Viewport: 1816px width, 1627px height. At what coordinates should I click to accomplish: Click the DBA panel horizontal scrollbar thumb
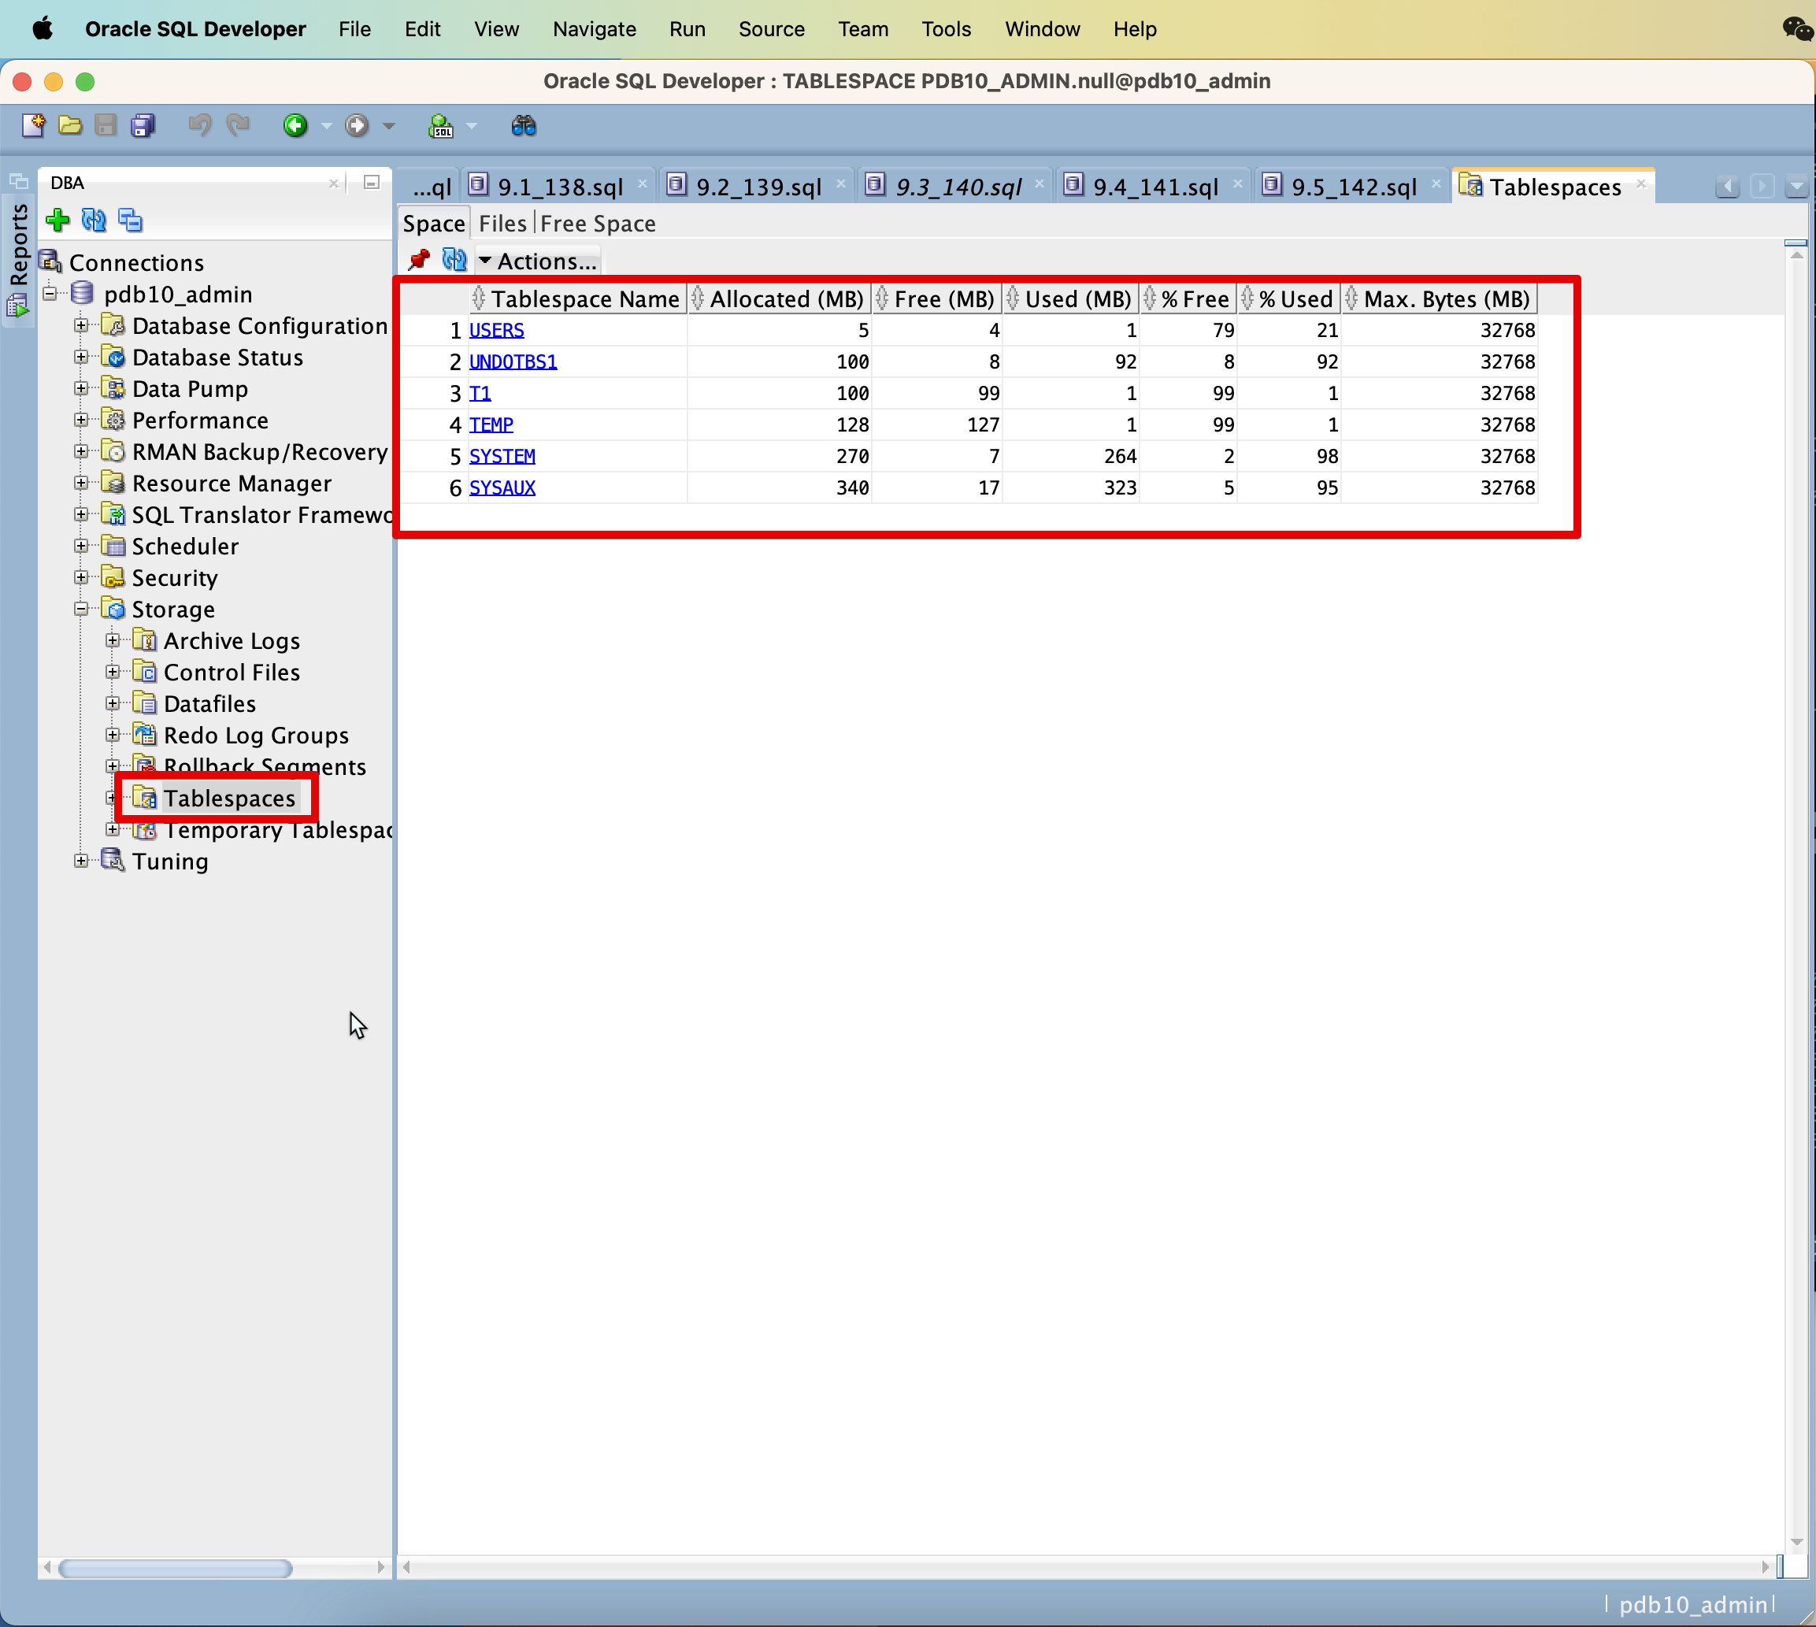tap(176, 1568)
